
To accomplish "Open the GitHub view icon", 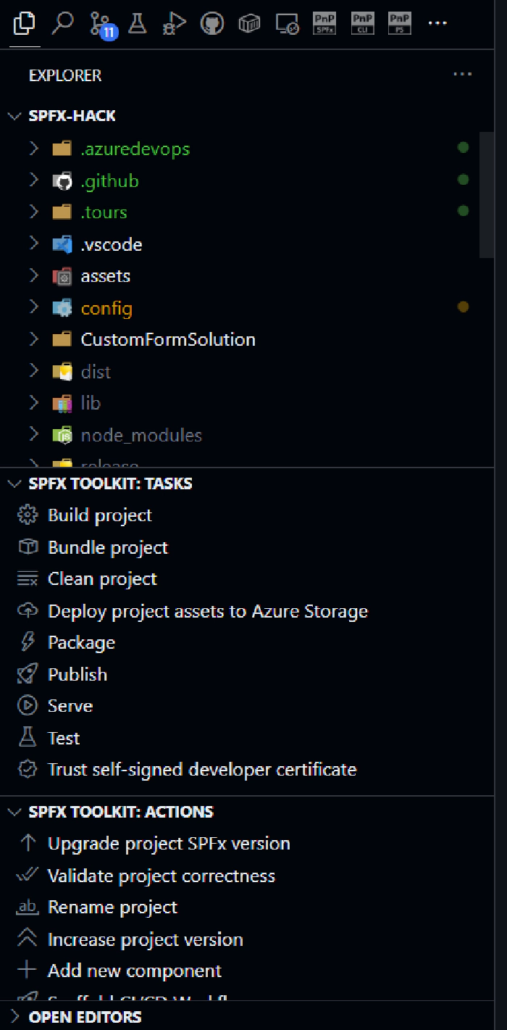I will pyautogui.click(x=211, y=24).
